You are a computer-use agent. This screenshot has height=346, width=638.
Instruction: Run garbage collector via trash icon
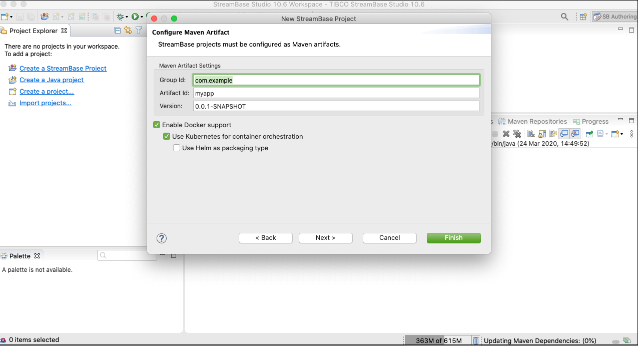coord(476,340)
